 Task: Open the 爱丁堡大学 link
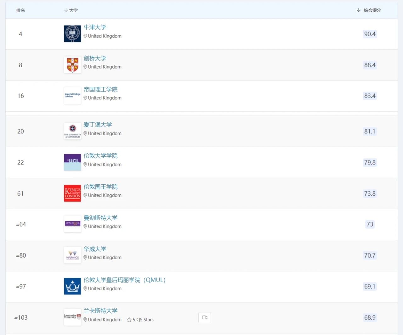click(x=98, y=125)
